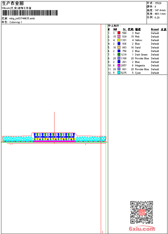This screenshot has width=168, height=234.
Task: Click the QR code image
Action: click(141, 212)
